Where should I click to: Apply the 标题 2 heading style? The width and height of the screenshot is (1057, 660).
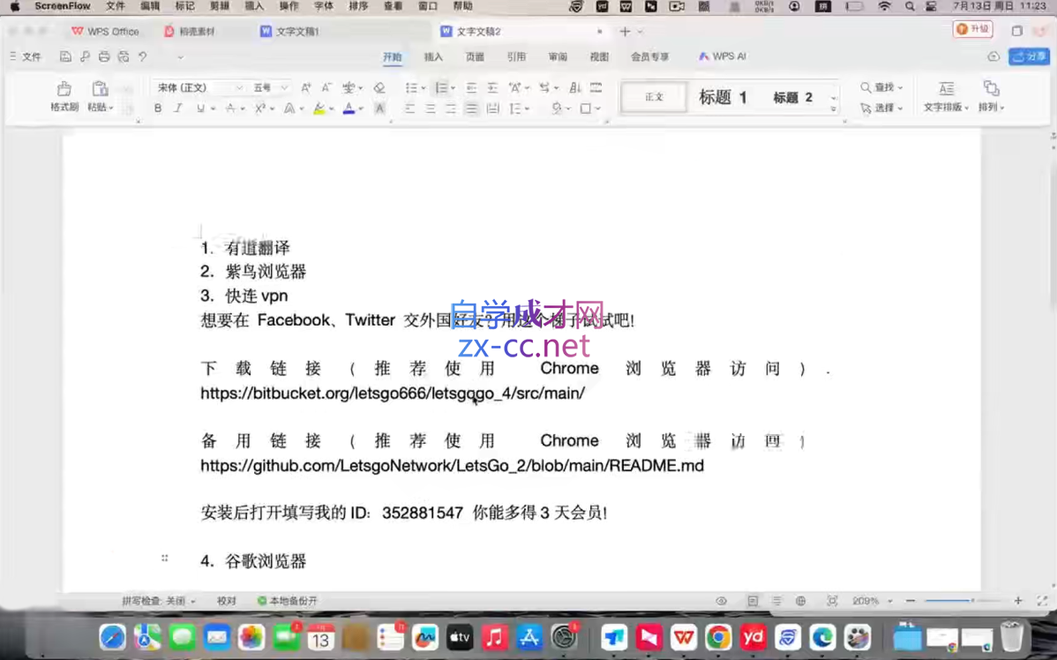click(x=792, y=97)
